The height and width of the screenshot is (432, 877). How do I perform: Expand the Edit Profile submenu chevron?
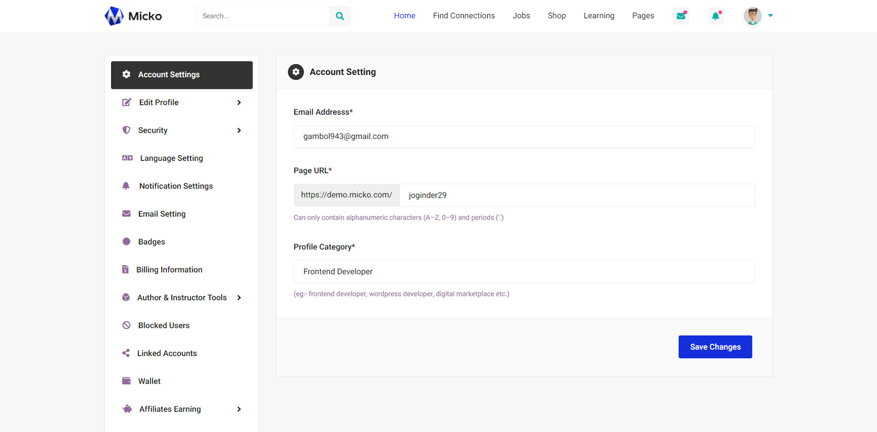pyautogui.click(x=239, y=102)
